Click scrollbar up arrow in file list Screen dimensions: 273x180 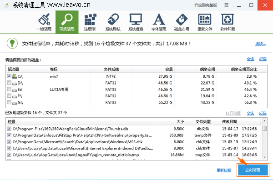(264, 121)
